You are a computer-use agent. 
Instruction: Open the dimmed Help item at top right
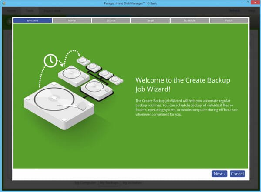(251, 10)
